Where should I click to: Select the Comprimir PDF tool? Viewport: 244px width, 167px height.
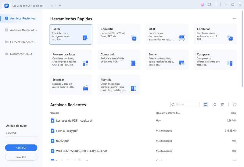(x=119, y=60)
